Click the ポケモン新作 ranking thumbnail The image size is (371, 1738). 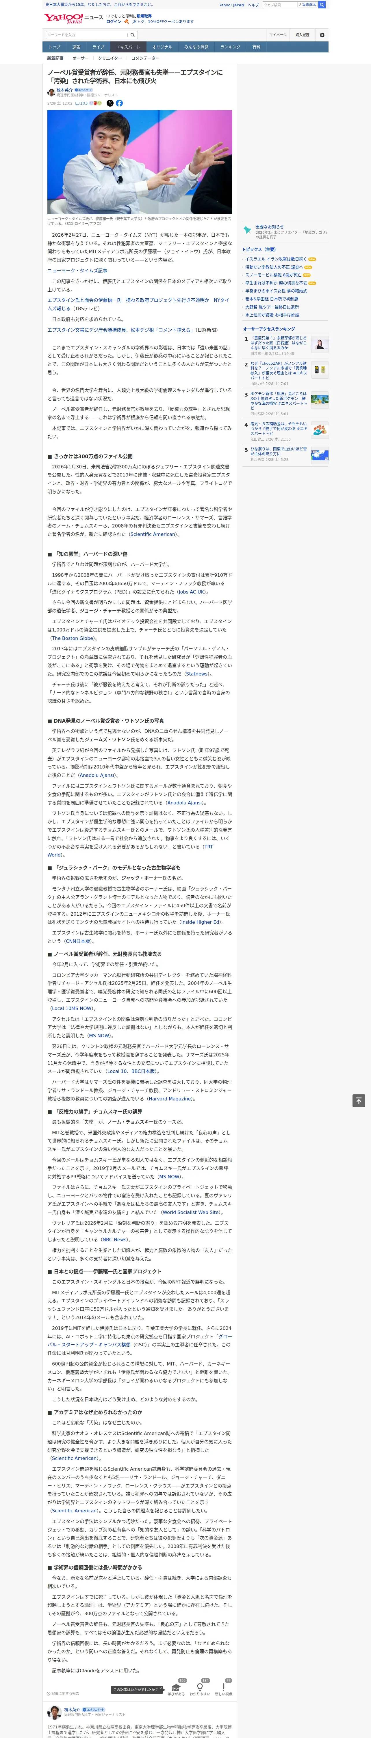(320, 400)
